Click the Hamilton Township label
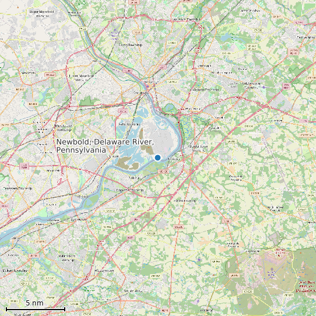 [x=205, y=89]
